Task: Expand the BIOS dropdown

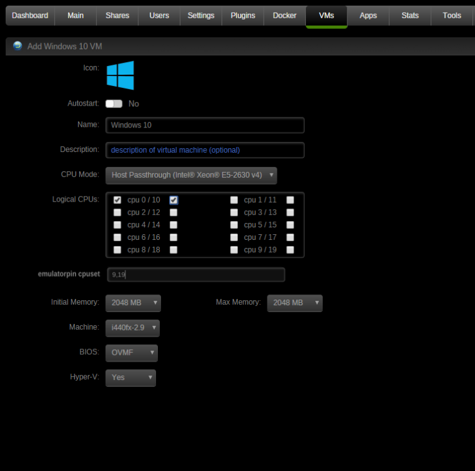Action: tap(131, 353)
